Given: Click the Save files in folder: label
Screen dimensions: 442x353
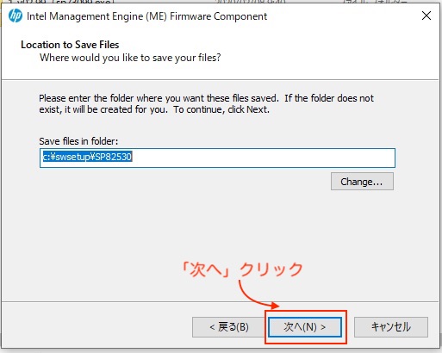Looking at the screenshot, I should (x=78, y=141).
